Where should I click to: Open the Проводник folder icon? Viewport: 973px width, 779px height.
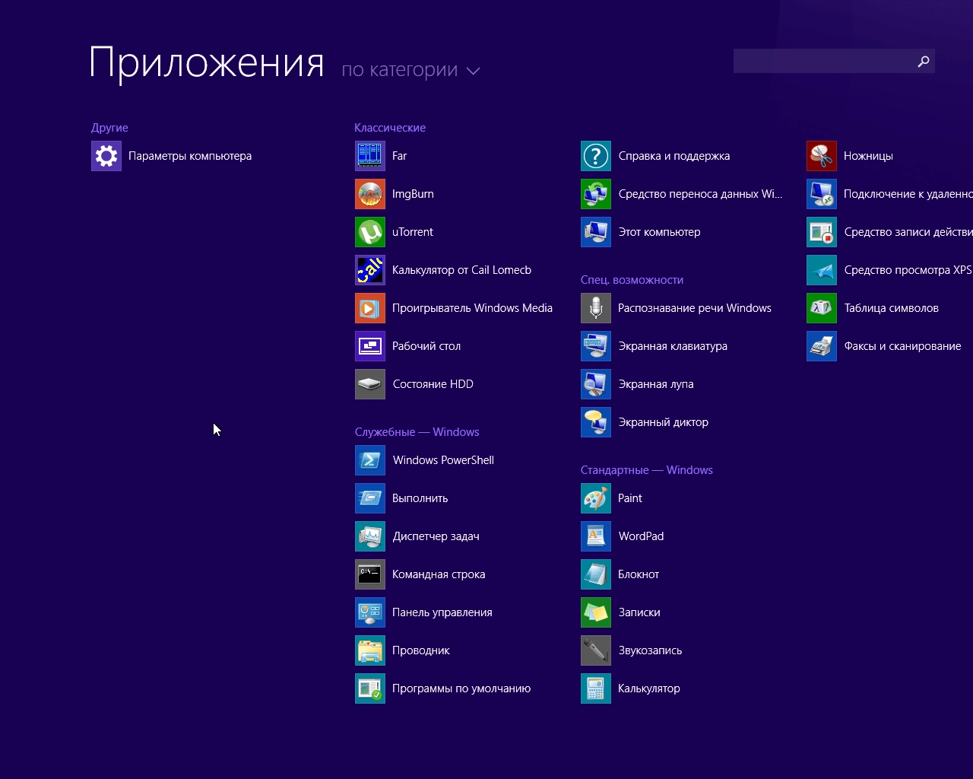[x=370, y=650]
